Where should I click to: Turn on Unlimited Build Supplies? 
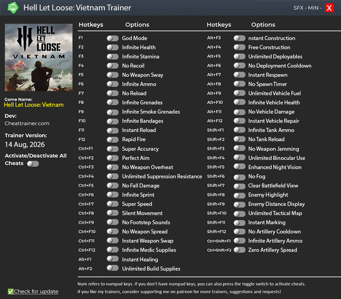tap(113, 269)
